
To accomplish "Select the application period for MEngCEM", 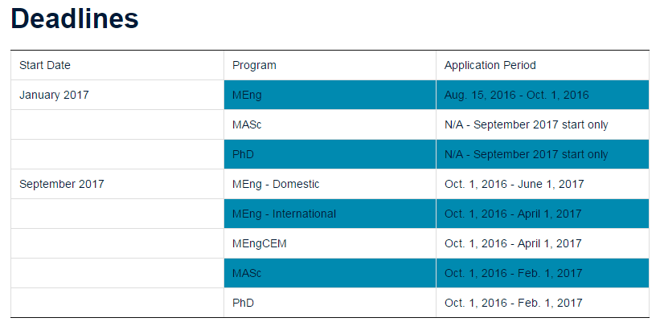I will click(x=513, y=243).
